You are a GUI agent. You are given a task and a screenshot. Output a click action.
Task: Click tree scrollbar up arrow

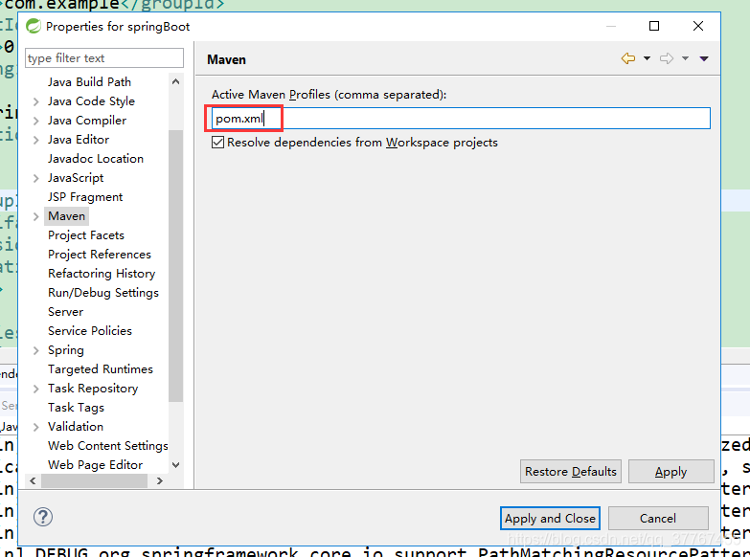pyautogui.click(x=176, y=81)
